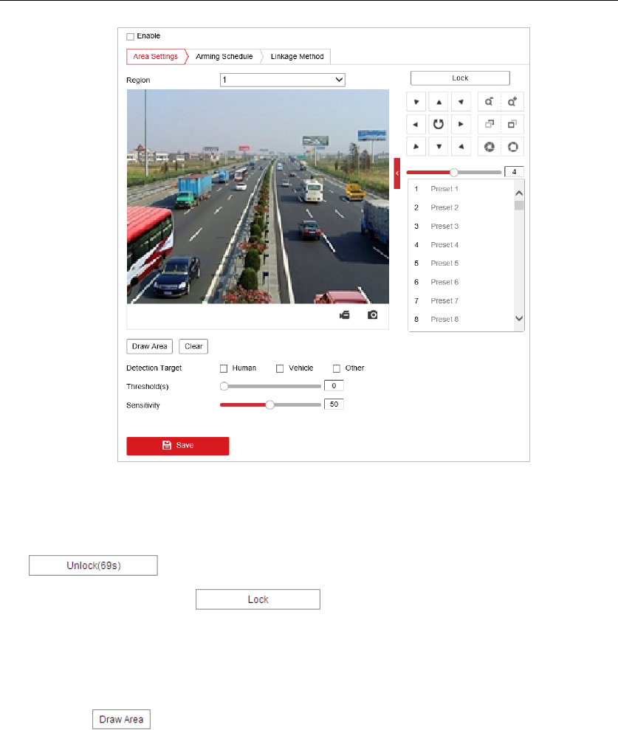The image size is (618, 730).
Task: Switch to Linkage Method tab
Action: pyautogui.click(x=297, y=56)
